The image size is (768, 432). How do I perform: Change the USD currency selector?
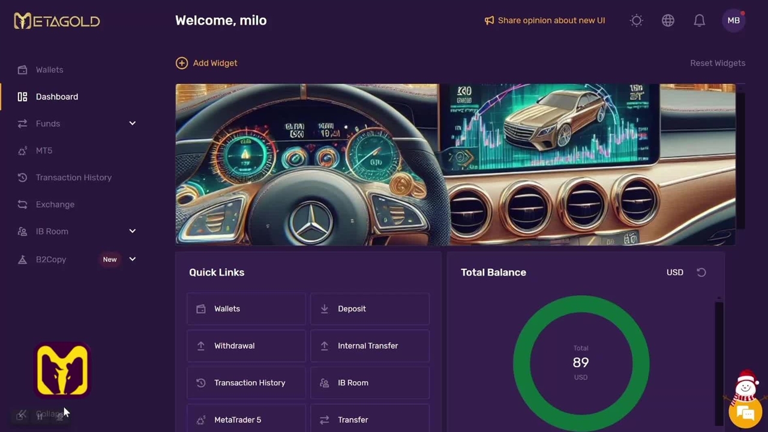(675, 272)
